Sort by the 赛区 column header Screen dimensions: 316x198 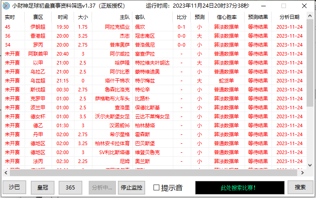tap(38, 17)
